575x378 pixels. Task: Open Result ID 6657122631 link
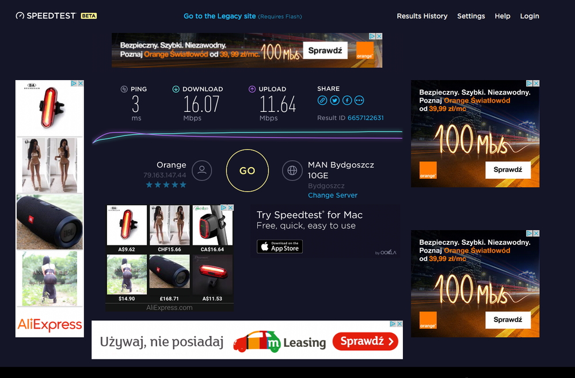coord(365,118)
